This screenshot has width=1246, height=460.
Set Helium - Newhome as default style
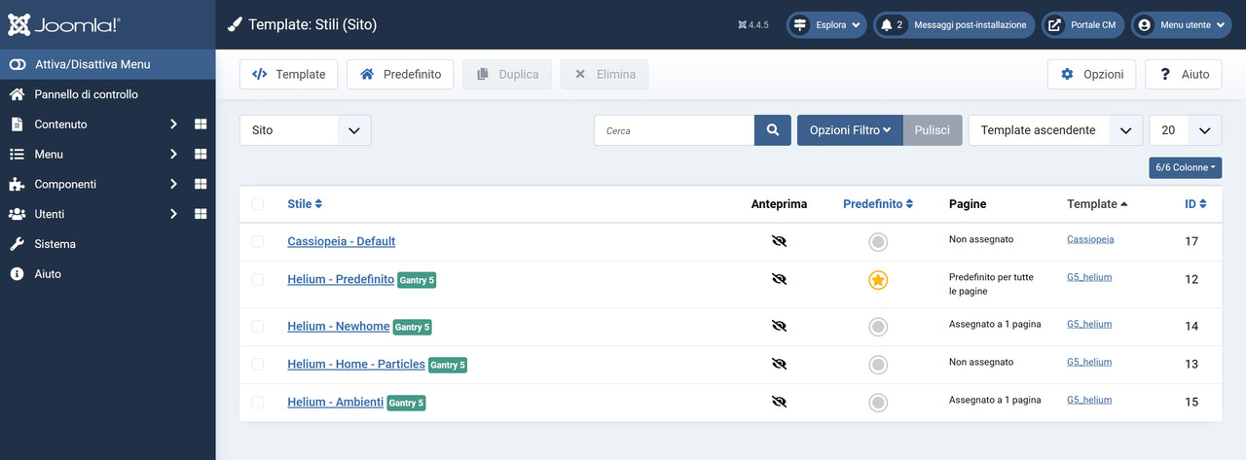[878, 327]
